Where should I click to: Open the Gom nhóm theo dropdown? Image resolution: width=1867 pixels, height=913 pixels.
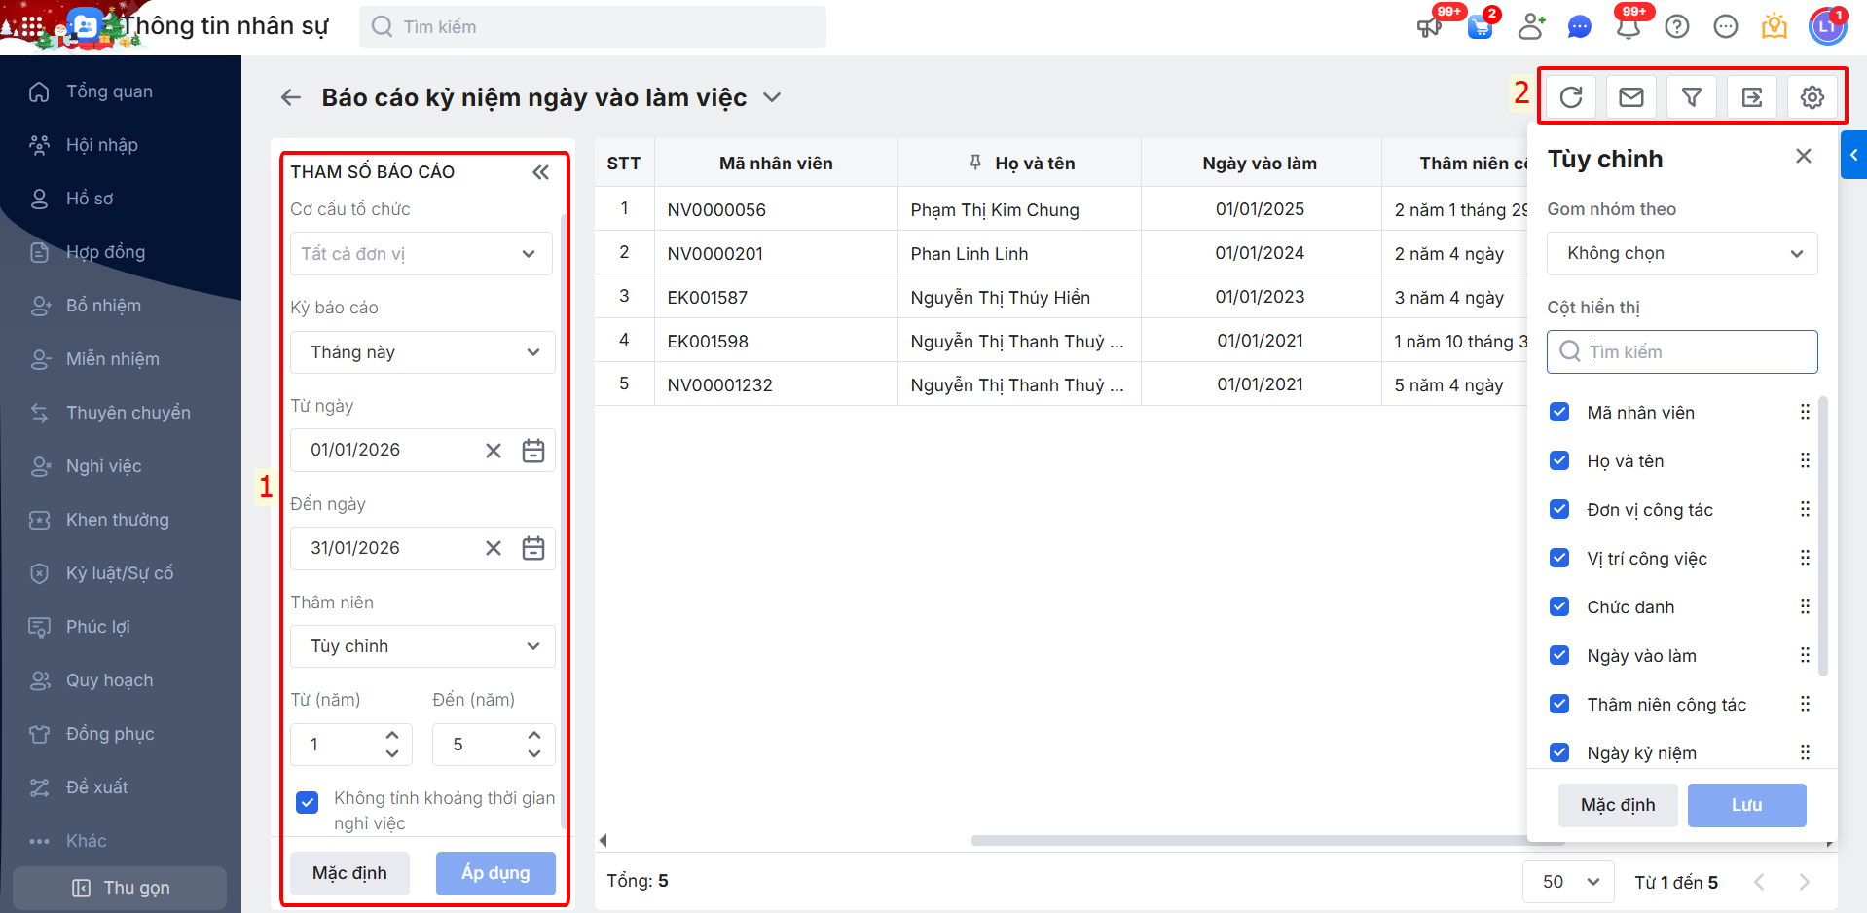pyautogui.click(x=1682, y=254)
